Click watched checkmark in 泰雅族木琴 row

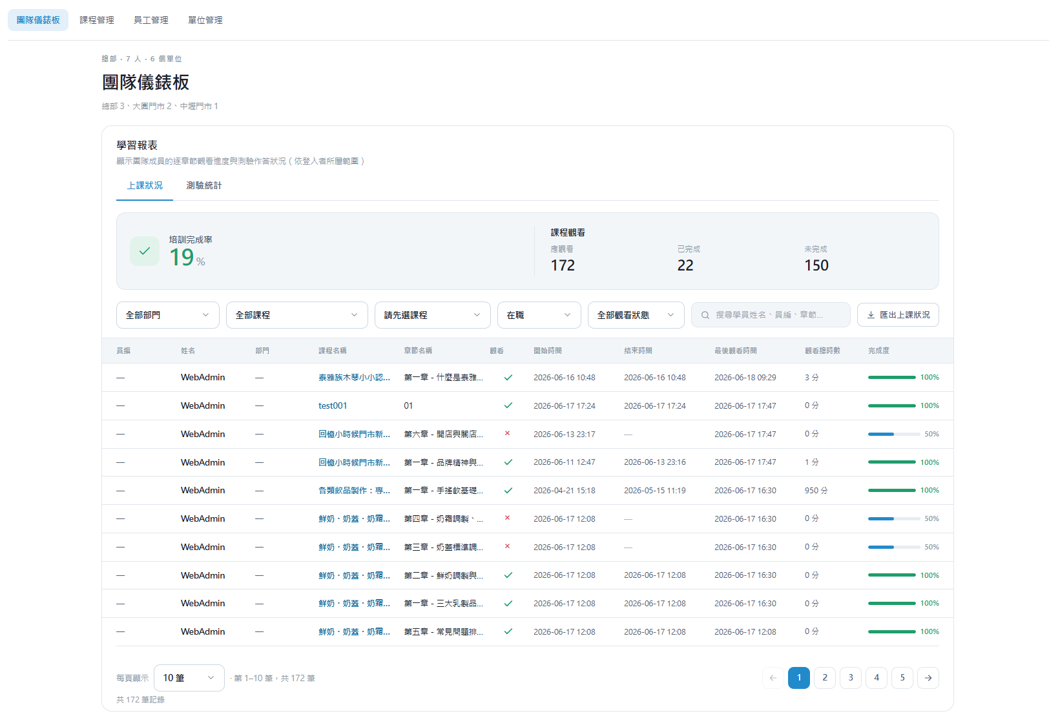508,378
